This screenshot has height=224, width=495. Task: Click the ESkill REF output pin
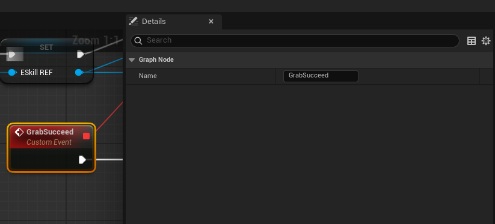pos(79,73)
